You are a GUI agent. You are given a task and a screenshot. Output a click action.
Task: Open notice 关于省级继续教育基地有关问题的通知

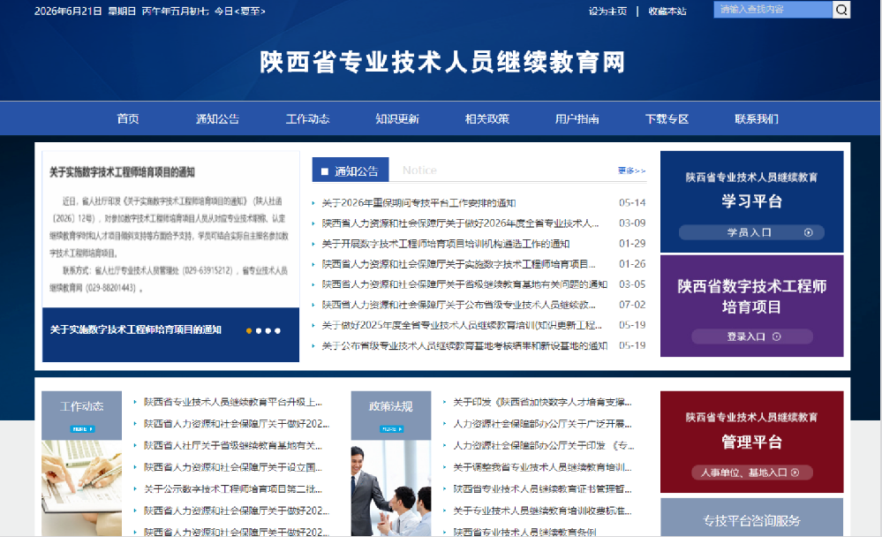464,284
